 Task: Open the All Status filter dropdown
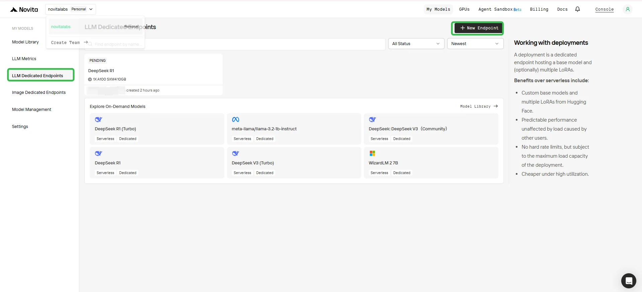(416, 44)
